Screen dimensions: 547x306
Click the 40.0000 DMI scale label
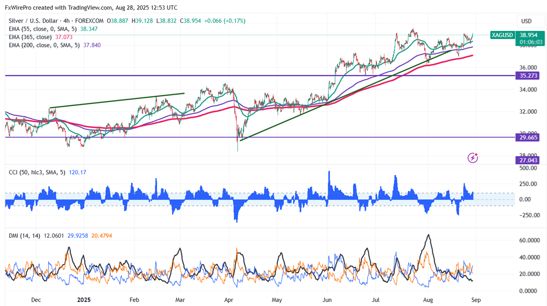pyautogui.click(x=530, y=257)
